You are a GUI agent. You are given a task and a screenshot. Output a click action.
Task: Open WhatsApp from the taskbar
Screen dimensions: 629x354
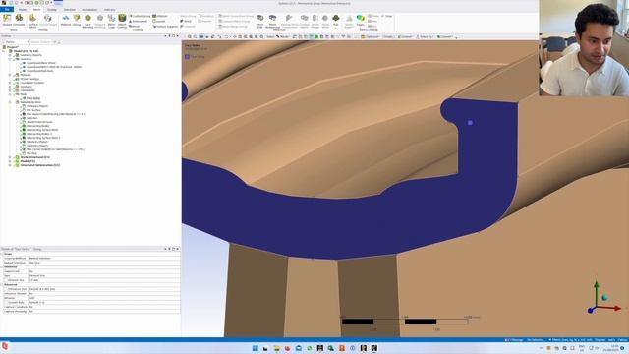pyautogui.click(x=310, y=348)
